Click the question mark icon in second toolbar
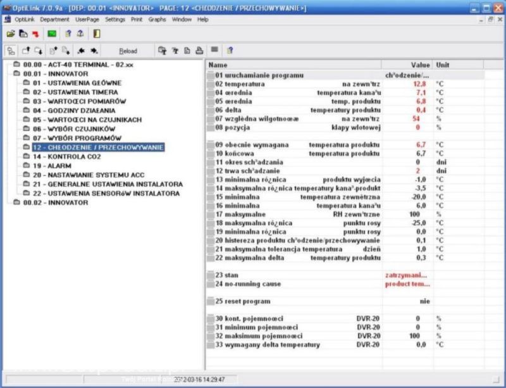 [x=230, y=51]
